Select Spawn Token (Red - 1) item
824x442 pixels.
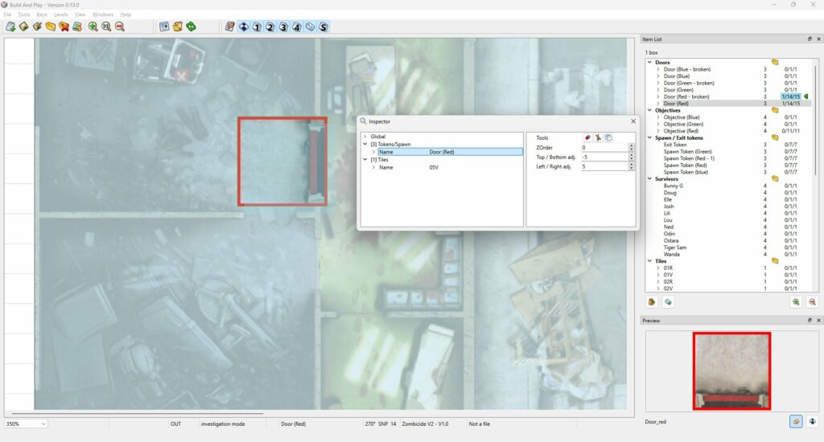pyautogui.click(x=689, y=158)
